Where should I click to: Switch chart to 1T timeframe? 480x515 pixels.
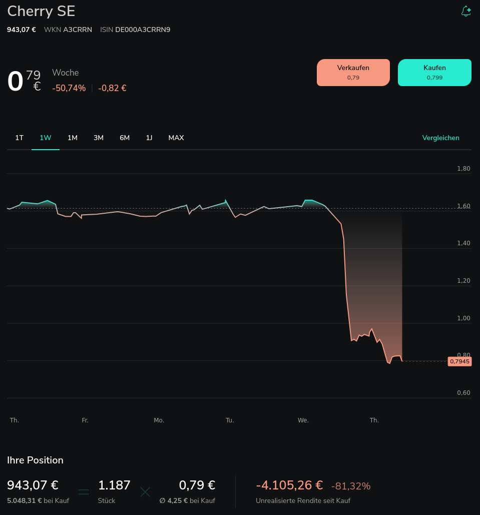(x=20, y=138)
